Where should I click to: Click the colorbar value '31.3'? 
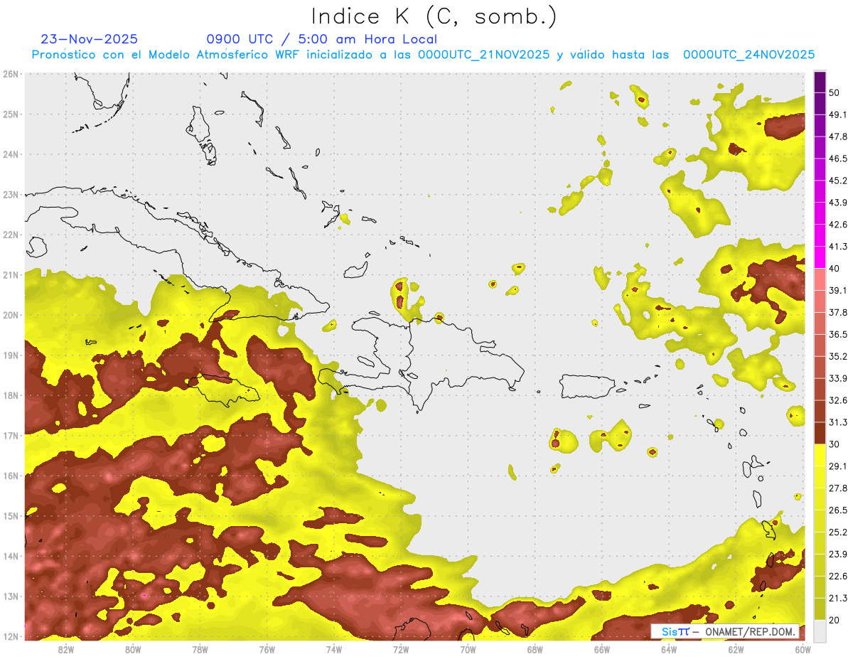[837, 422]
